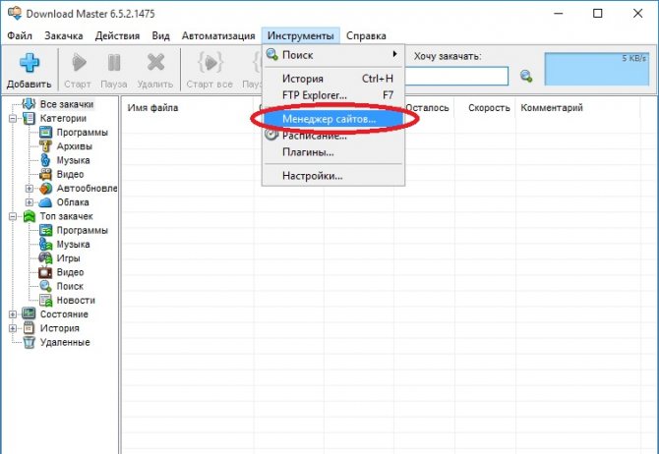
Task: Open the Файл menu
Action: [x=20, y=35]
